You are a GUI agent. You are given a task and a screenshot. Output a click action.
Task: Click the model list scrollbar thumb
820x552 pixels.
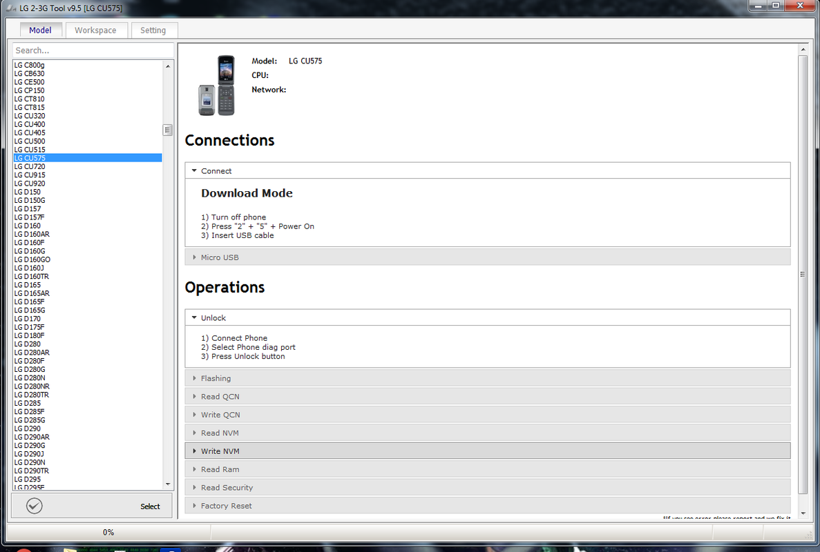point(167,130)
